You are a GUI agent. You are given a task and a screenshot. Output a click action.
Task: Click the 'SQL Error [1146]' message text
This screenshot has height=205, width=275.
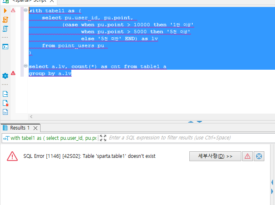[89, 156]
